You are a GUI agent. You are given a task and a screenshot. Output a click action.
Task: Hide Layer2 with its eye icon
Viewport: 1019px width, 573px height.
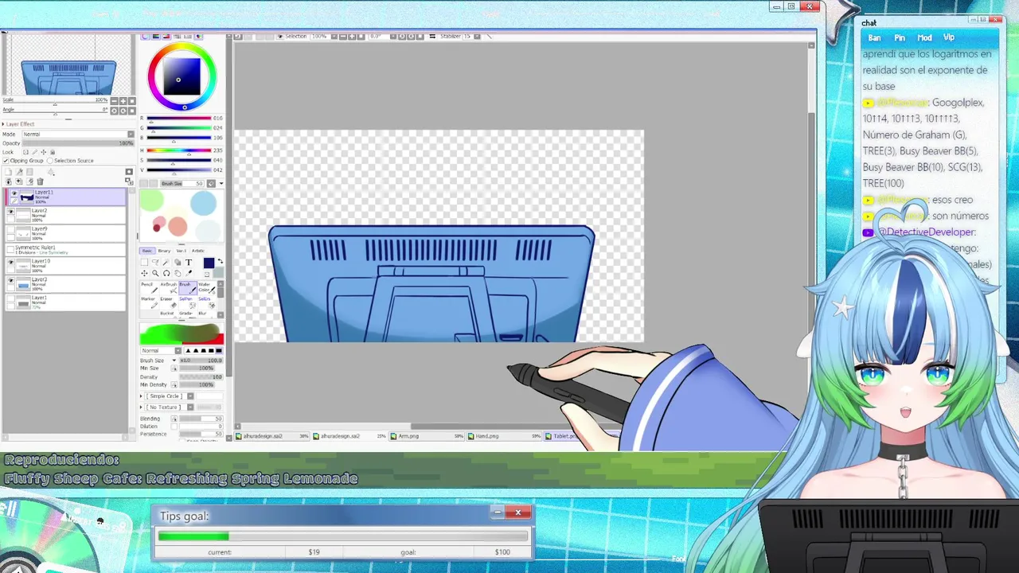tap(10, 211)
